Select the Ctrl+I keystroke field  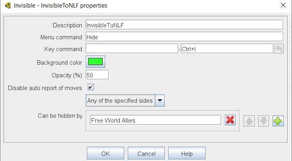pyautogui.click(x=227, y=49)
